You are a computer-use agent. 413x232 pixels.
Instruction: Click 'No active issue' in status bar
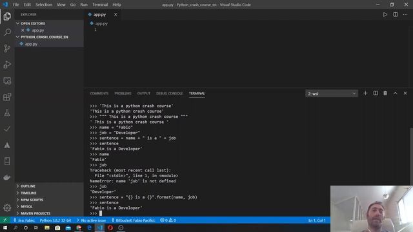pos(92,220)
